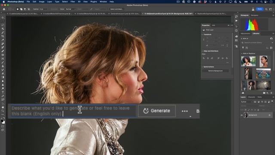Choose Add to Selection mode icon
This screenshot has width=275, height=155.
(21, 9)
